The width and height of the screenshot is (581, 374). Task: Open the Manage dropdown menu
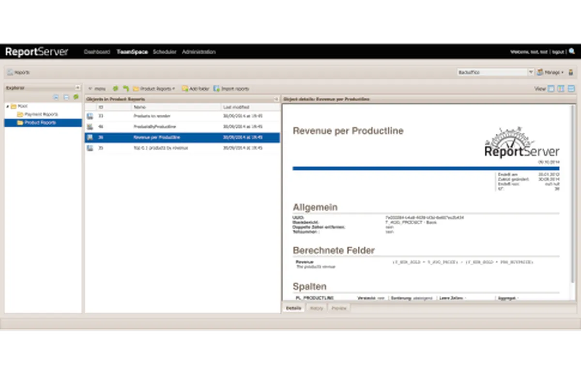(550, 72)
